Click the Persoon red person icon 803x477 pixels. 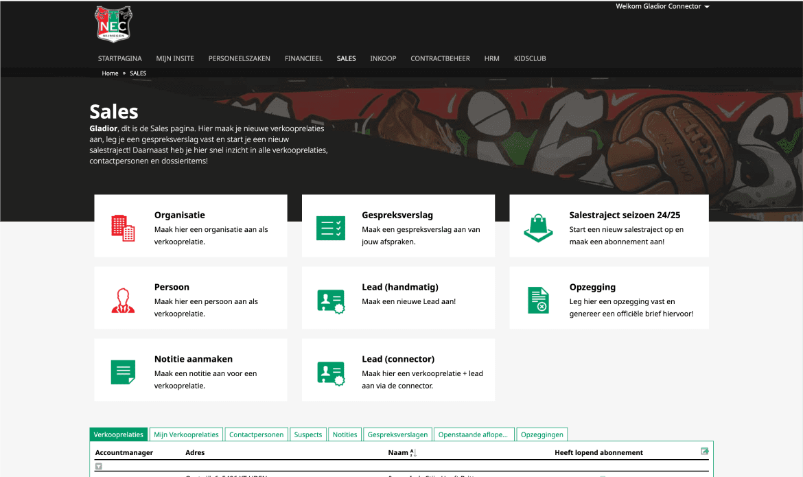click(122, 300)
